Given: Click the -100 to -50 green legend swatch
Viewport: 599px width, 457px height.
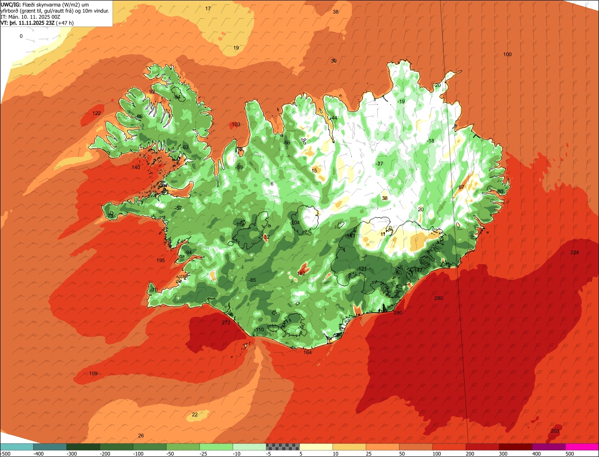Looking at the screenshot, I should tap(149, 446).
